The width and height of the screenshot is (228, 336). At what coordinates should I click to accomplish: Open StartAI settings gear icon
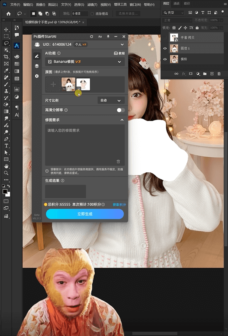pos(37,76)
